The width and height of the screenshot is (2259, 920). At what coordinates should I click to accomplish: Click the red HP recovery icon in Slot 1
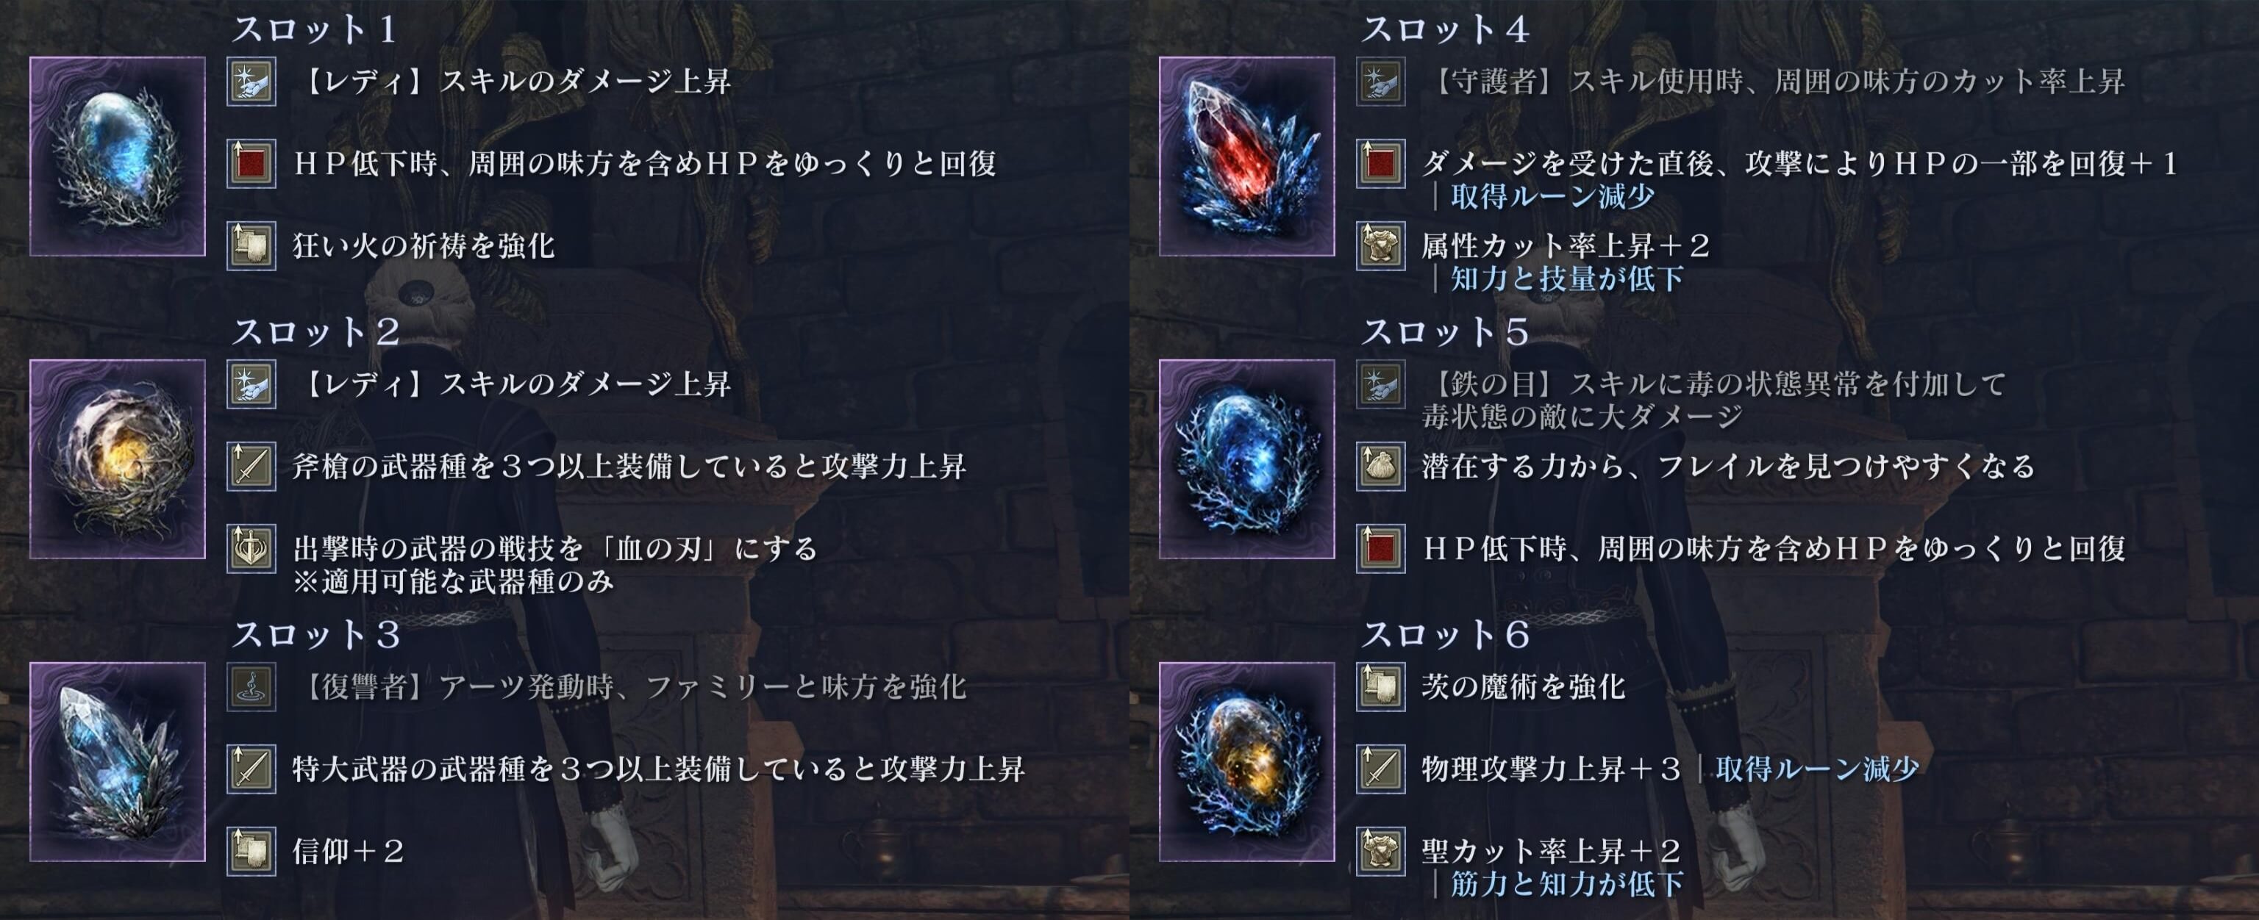pos(251,163)
